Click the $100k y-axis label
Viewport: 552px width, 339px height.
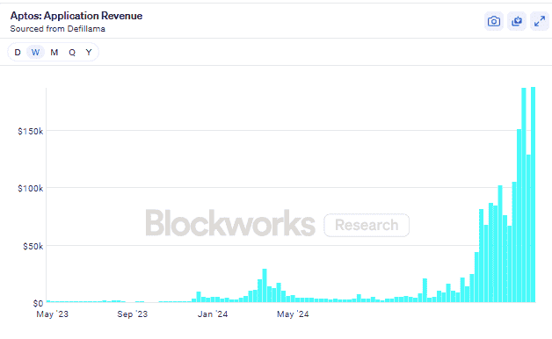pyautogui.click(x=30, y=189)
